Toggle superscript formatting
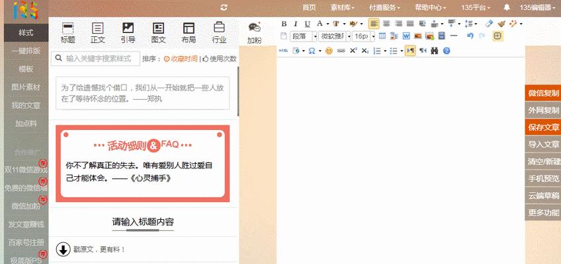This screenshot has height=264, width=561. (x=353, y=51)
